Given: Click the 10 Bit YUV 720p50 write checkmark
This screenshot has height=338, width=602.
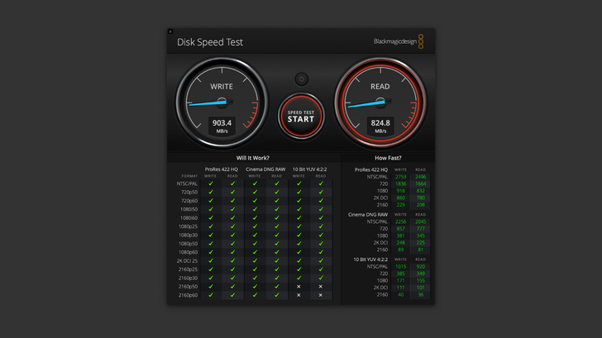Looking at the screenshot, I should 299,192.
